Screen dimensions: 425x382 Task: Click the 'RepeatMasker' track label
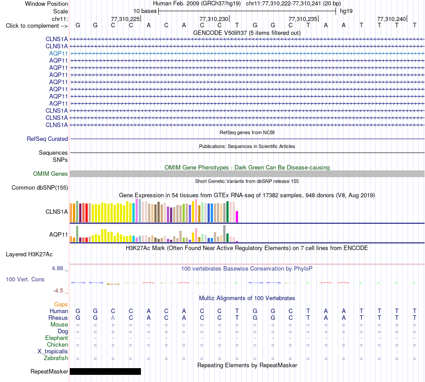coord(49,371)
